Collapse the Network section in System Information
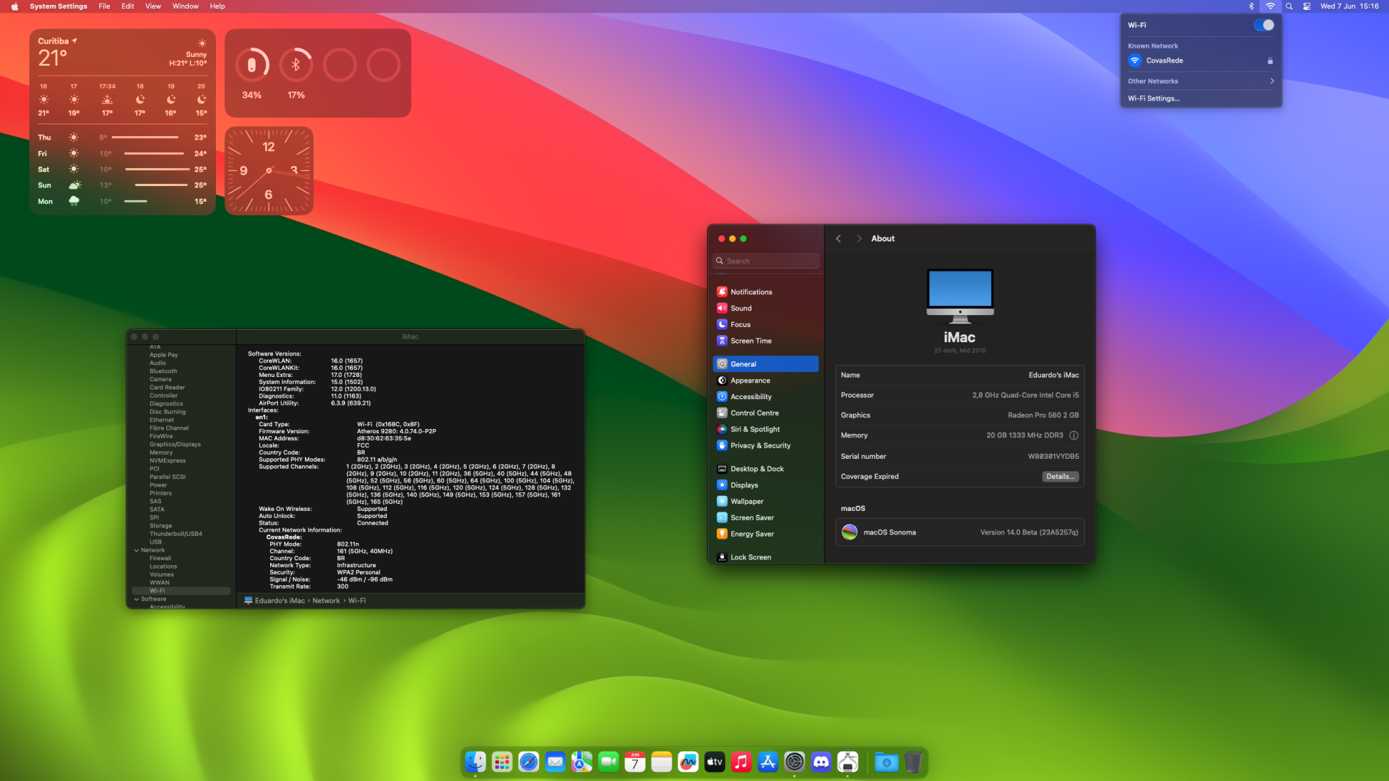 (137, 551)
